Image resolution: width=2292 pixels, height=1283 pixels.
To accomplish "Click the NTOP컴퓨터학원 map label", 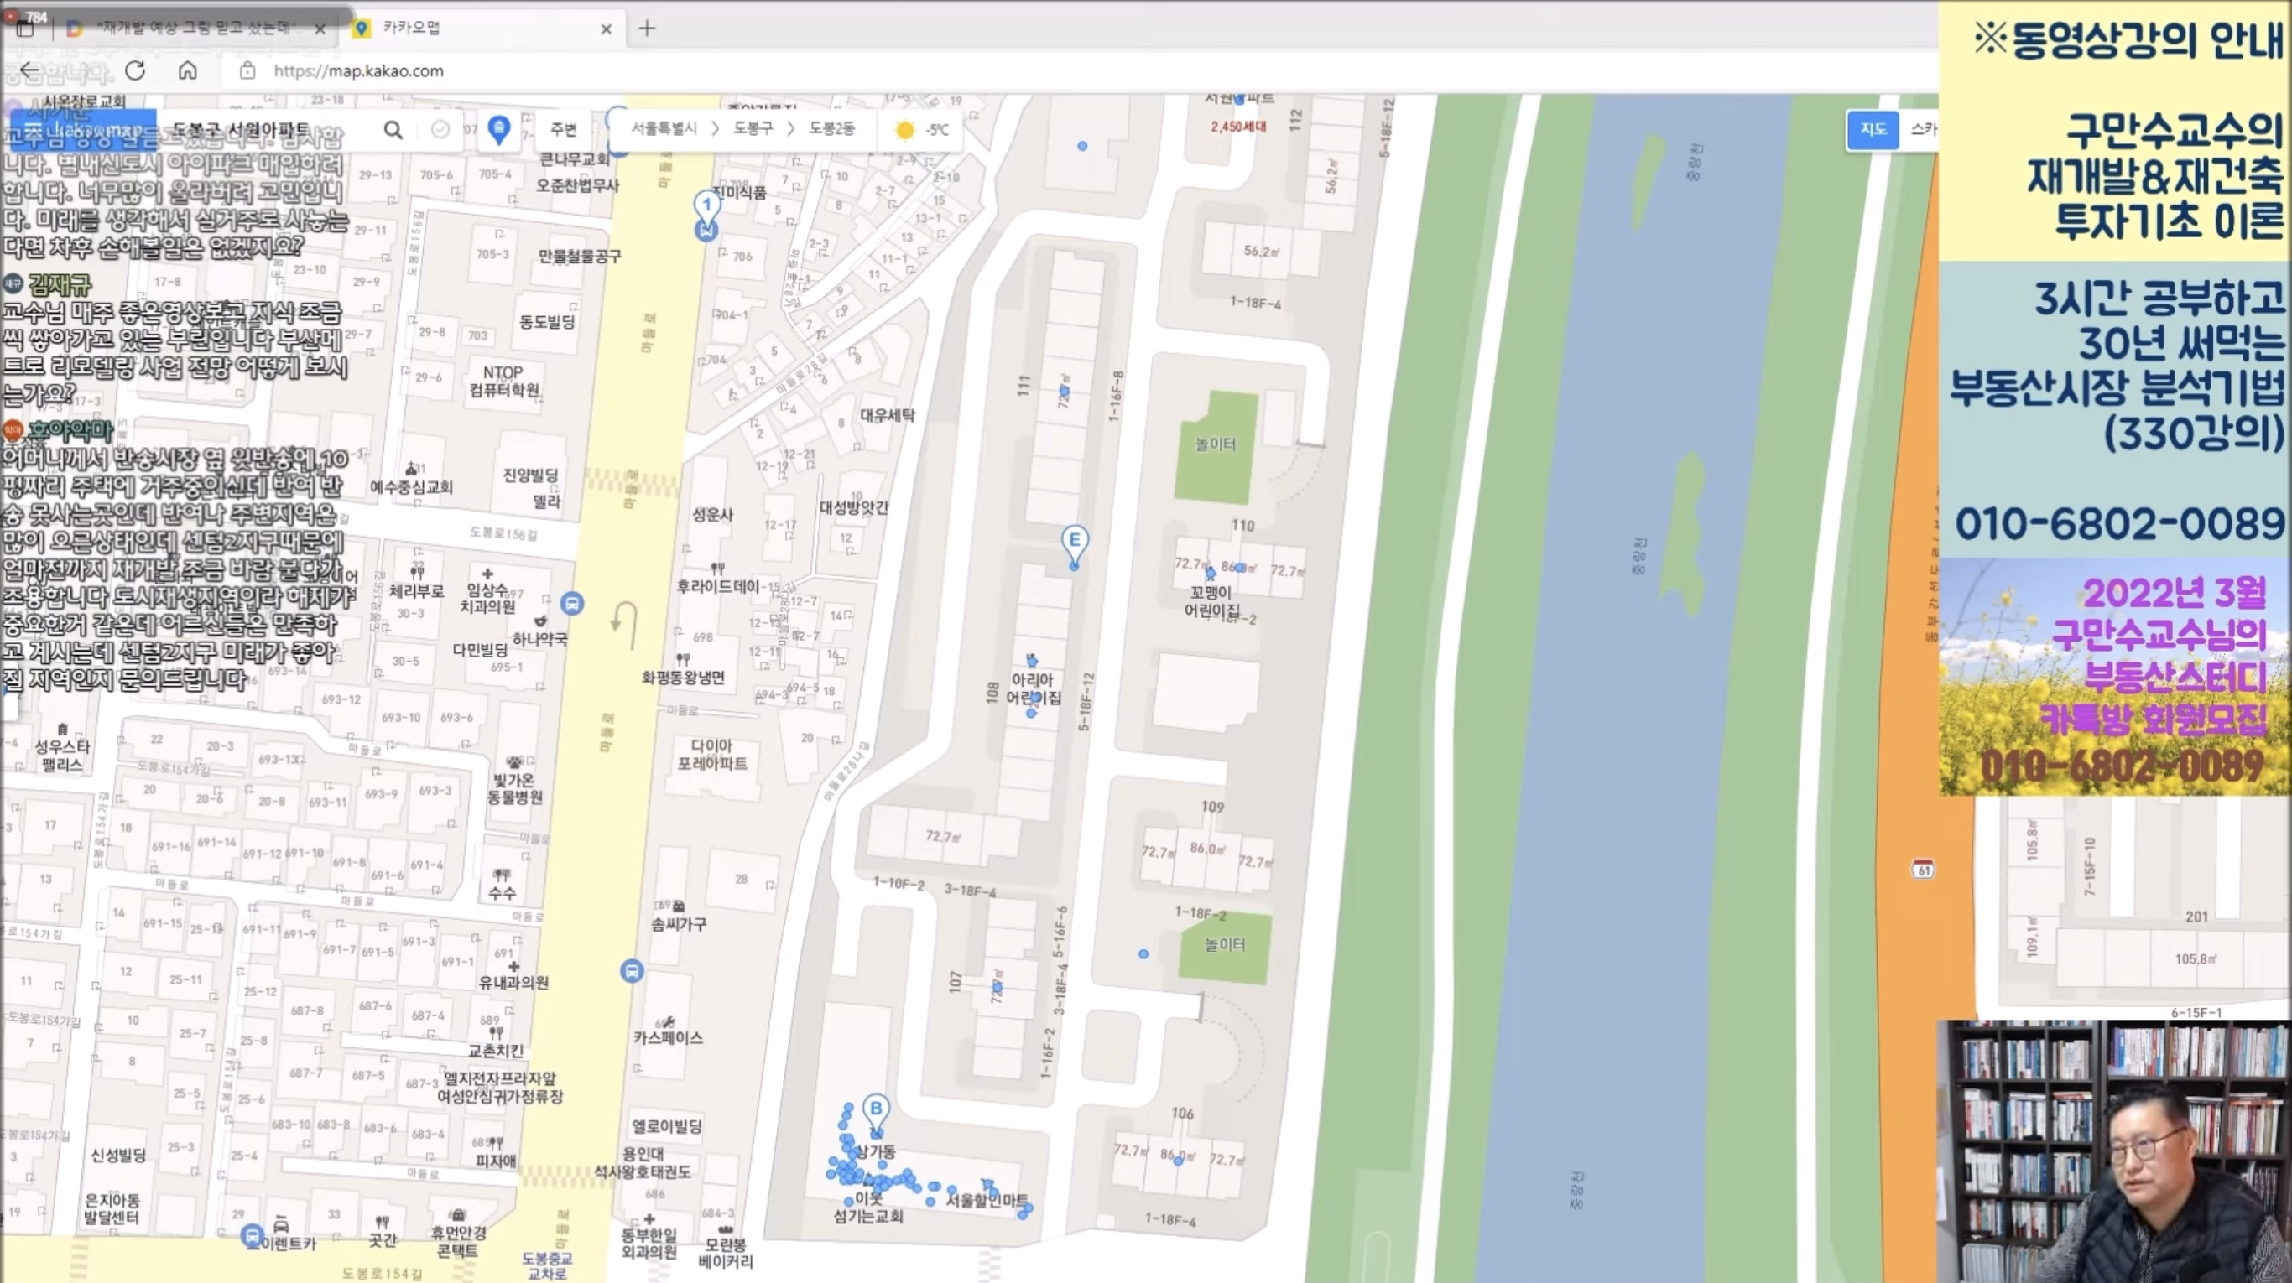I will (x=503, y=382).
